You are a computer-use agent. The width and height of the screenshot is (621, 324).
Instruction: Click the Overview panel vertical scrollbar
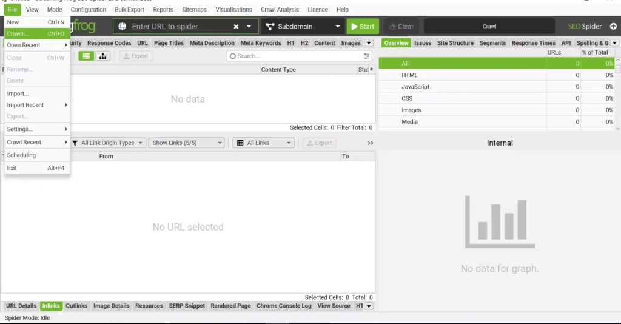[618, 93]
